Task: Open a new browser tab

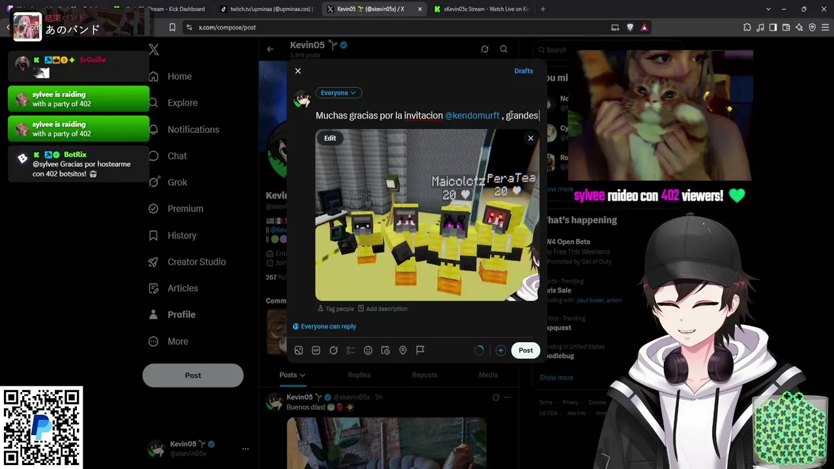Action: 543,9
